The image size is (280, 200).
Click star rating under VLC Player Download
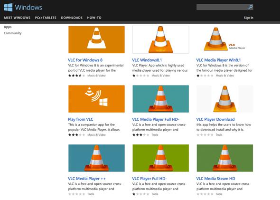205,135
